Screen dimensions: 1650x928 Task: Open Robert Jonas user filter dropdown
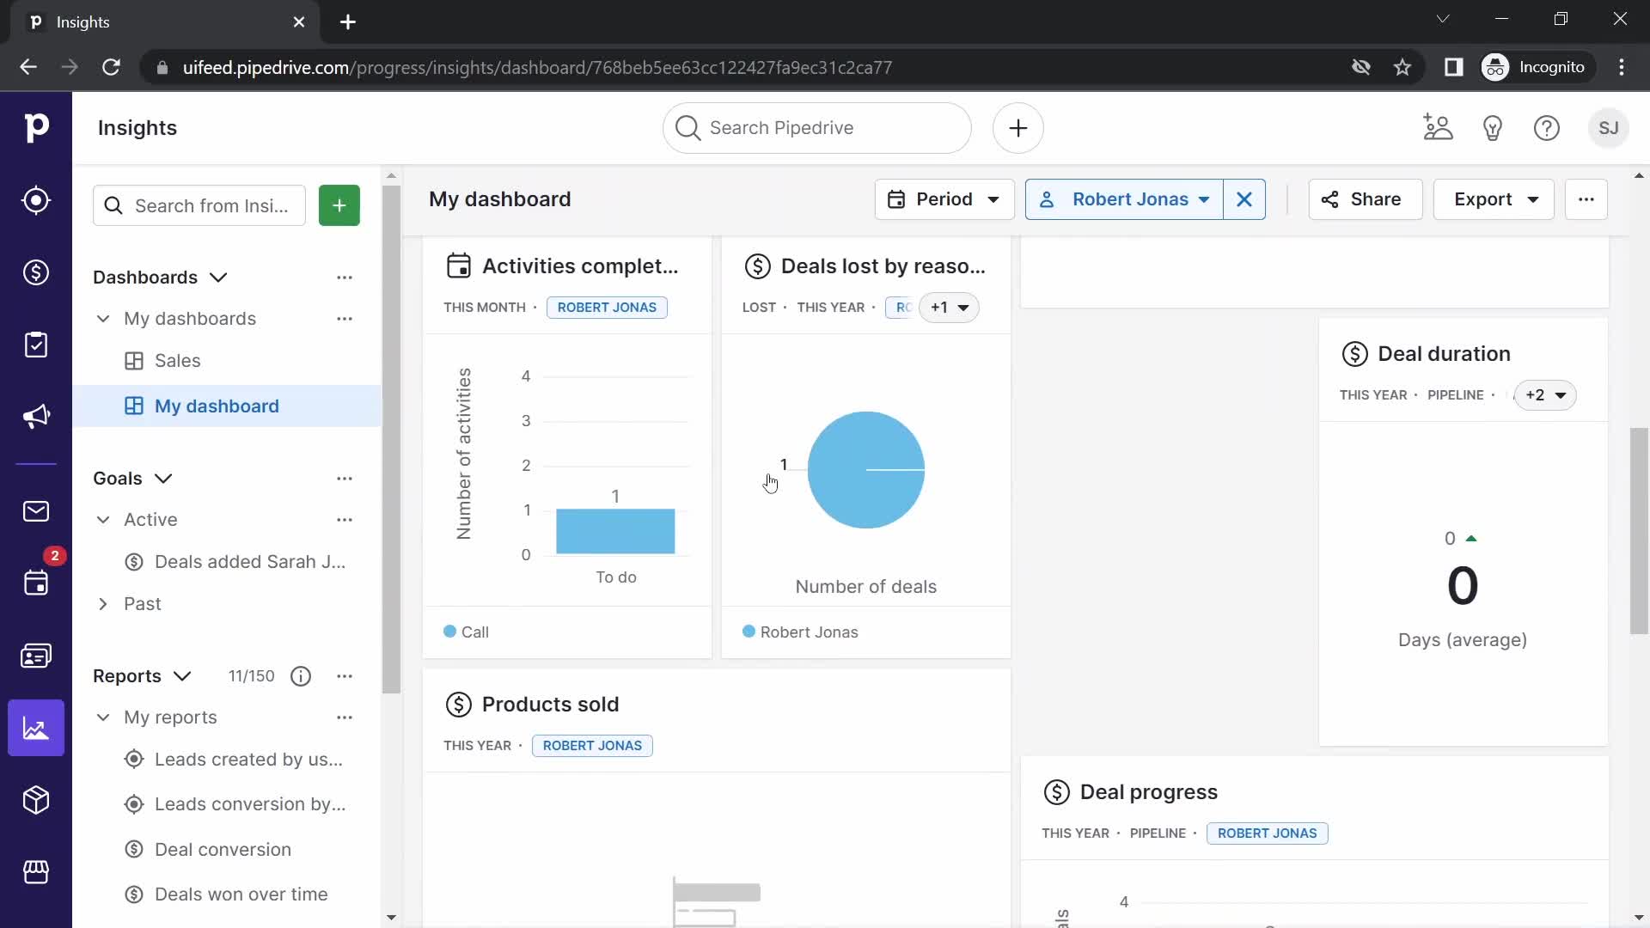1124,199
